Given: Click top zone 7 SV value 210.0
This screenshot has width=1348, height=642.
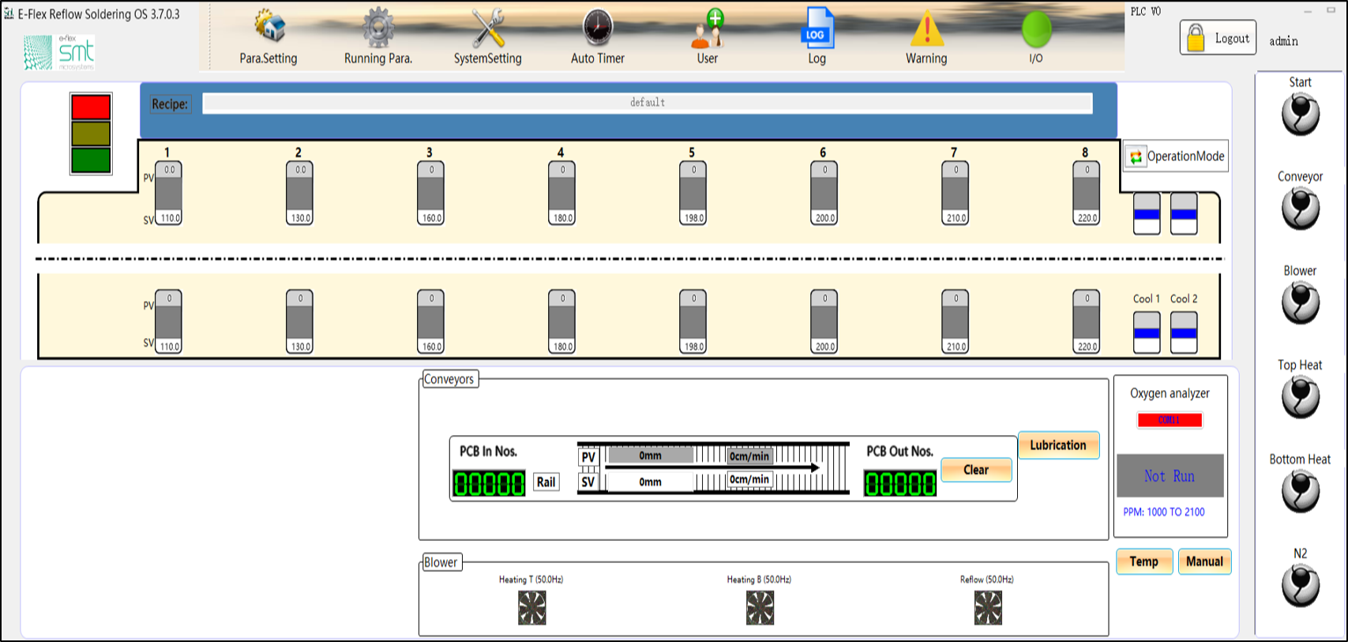Looking at the screenshot, I should tap(956, 218).
